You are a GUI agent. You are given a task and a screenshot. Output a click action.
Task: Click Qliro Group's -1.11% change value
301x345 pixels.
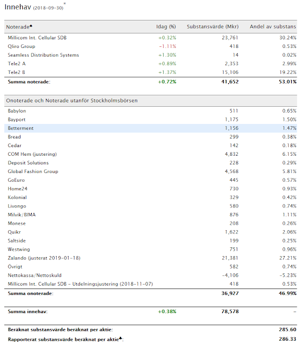[x=168, y=46]
